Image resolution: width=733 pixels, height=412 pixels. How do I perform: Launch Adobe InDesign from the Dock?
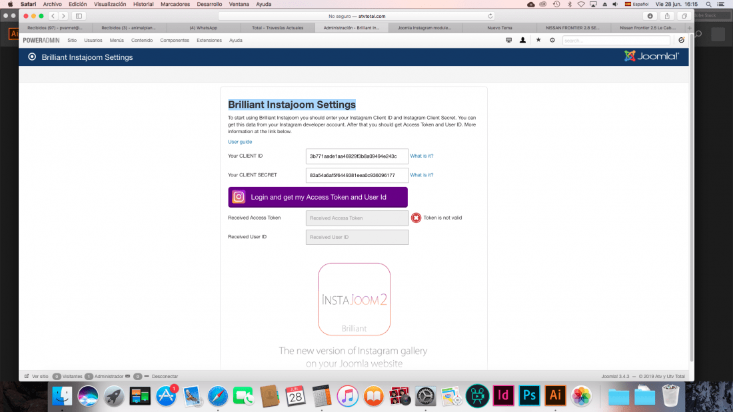[504, 395]
